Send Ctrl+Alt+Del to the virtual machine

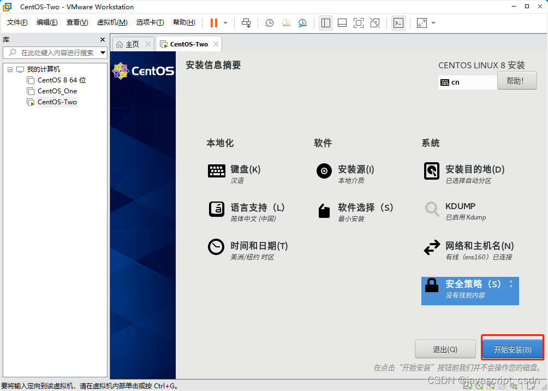pos(246,23)
